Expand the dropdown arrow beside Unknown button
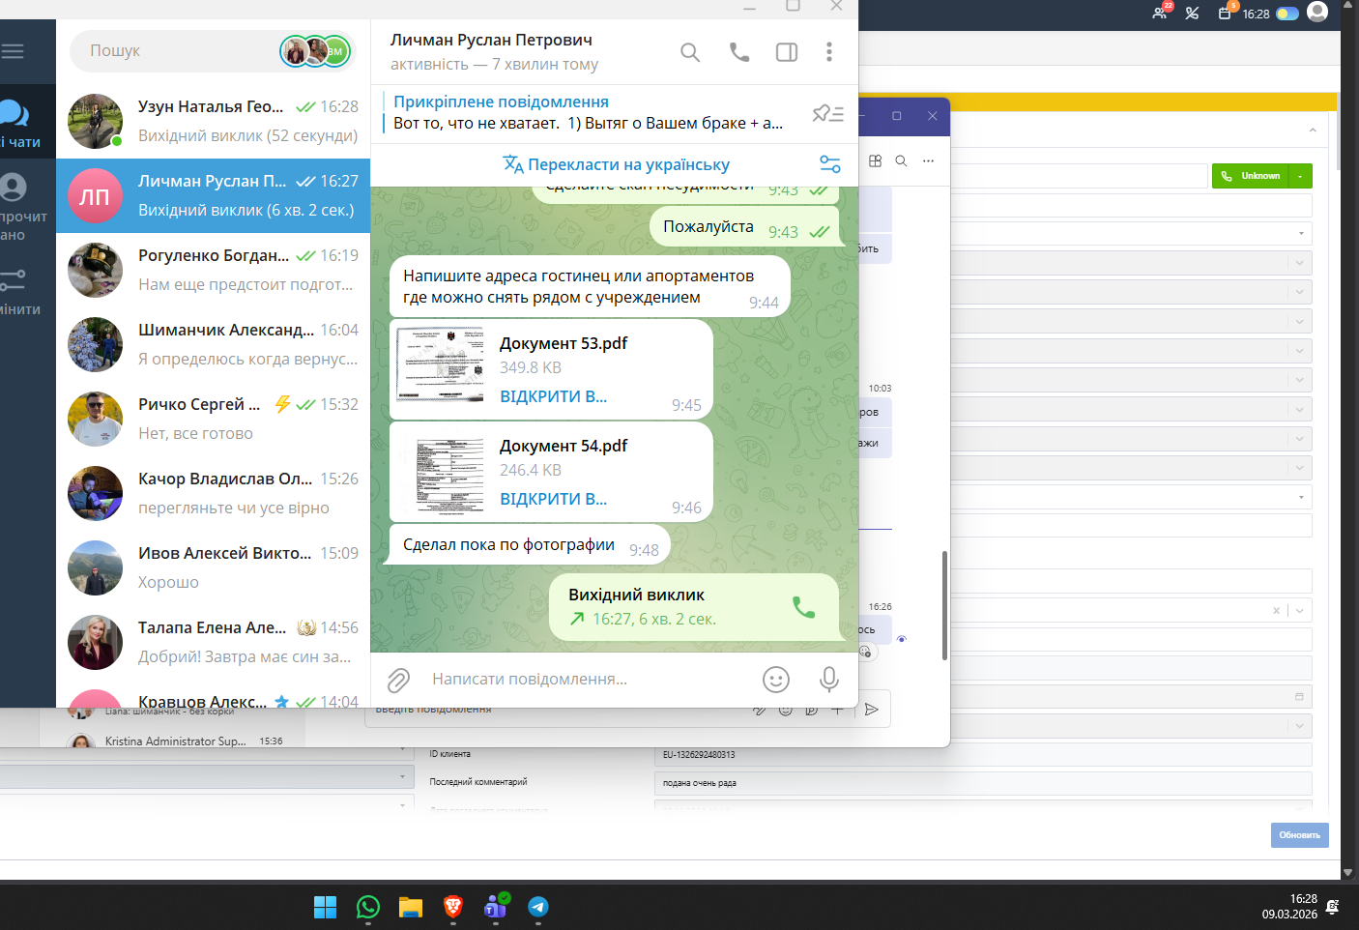Image resolution: width=1359 pixels, height=930 pixels. click(x=1300, y=176)
